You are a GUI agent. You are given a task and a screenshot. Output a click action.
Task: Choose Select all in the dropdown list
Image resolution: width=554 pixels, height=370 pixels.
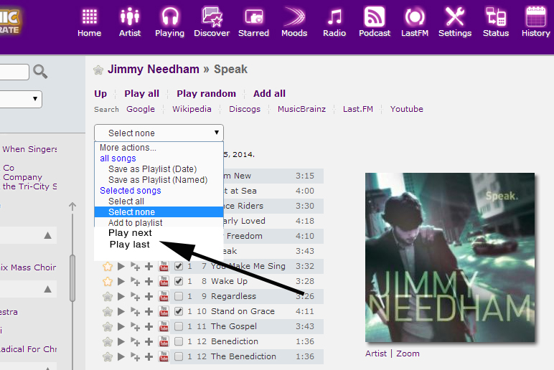coord(126,201)
